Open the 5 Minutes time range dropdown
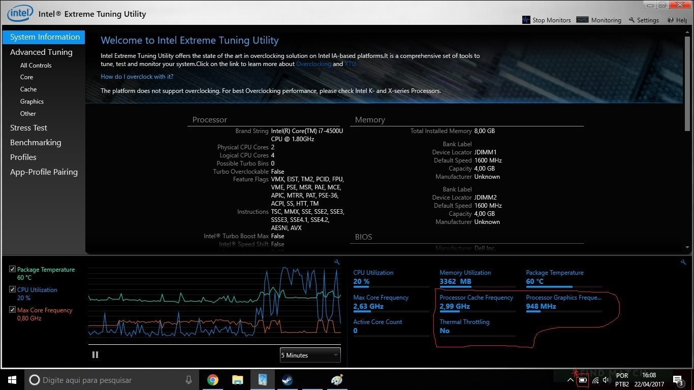This screenshot has width=694, height=390. point(310,355)
